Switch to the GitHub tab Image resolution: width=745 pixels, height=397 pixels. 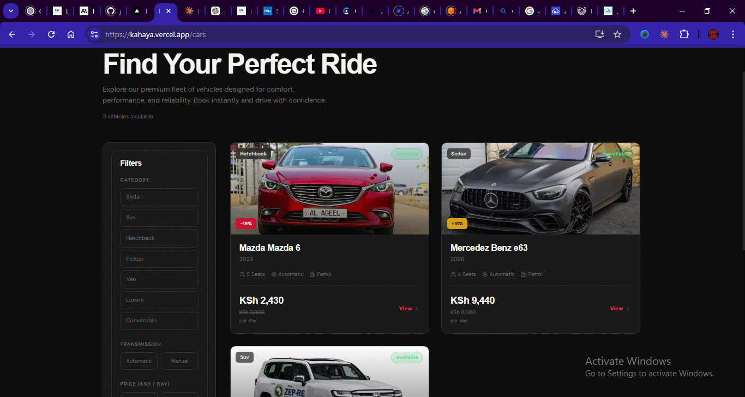pos(111,11)
